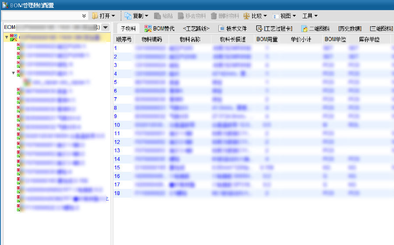Click the root BOM node icon

(x=14, y=38)
